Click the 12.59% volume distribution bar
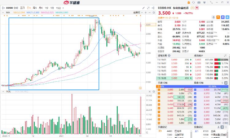Image resolution: width=230 pixels, height=138 pixels. (x=221, y=60)
